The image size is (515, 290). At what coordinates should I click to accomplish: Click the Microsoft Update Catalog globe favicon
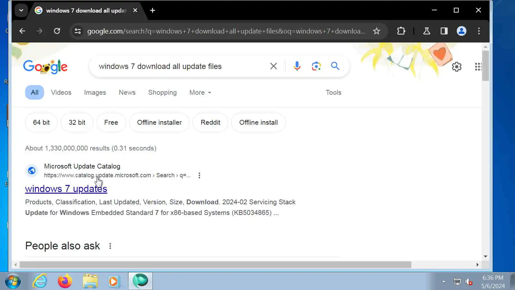(x=32, y=170)
